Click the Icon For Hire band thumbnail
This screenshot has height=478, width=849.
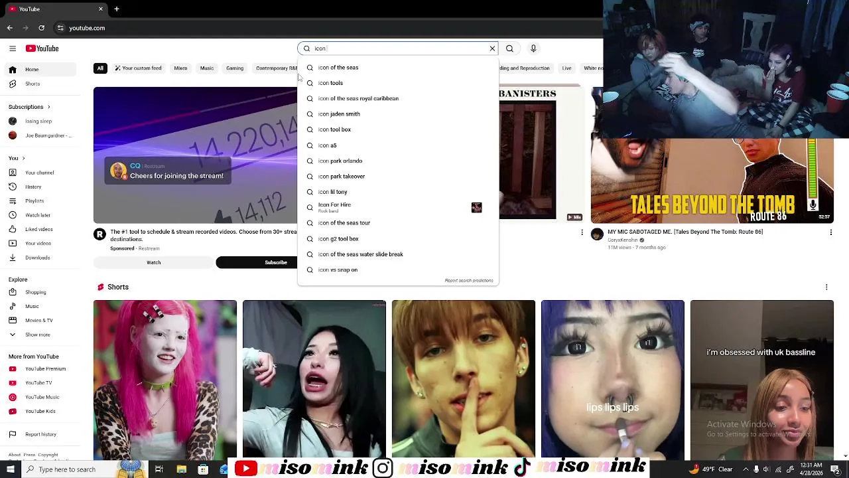coord(476,208)
